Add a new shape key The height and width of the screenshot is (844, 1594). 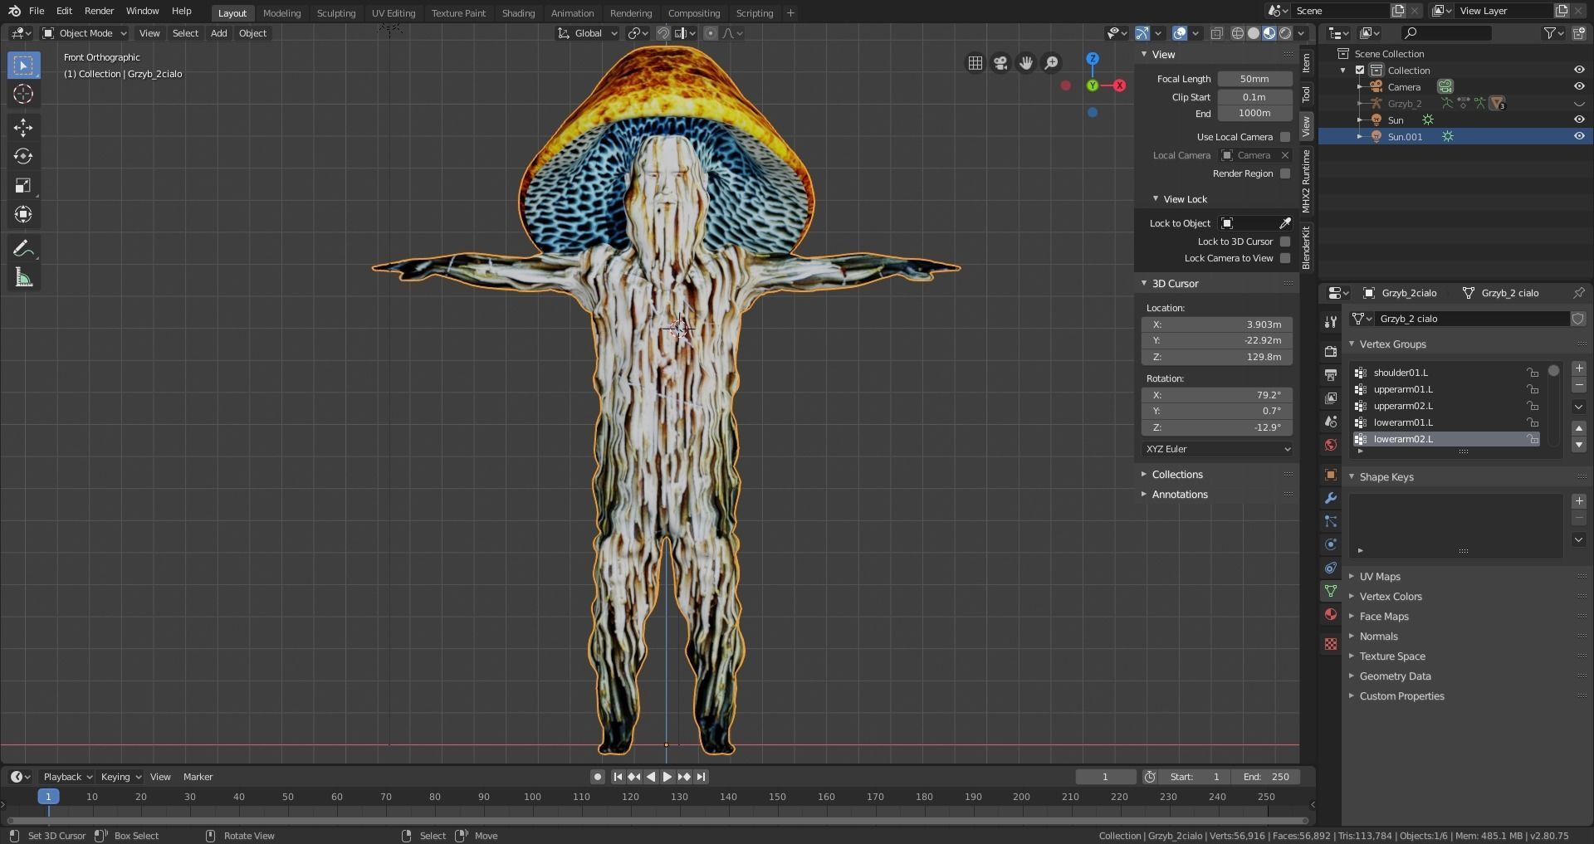point(1579,501)
